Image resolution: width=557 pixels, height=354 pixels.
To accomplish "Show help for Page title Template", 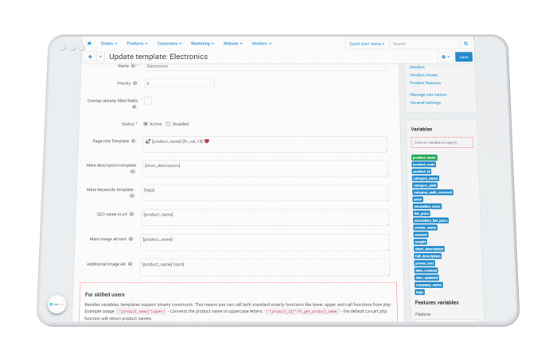I will tap(134, 141).
